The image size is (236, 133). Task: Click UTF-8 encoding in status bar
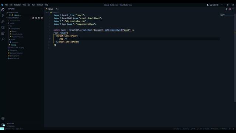193,129
